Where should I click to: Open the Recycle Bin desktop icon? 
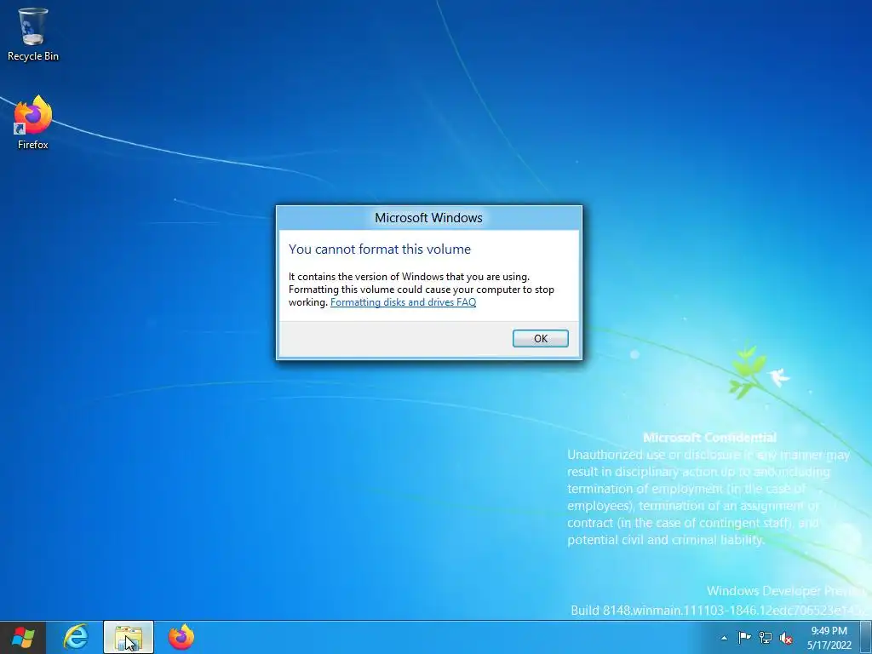click(x=33, y=34)
